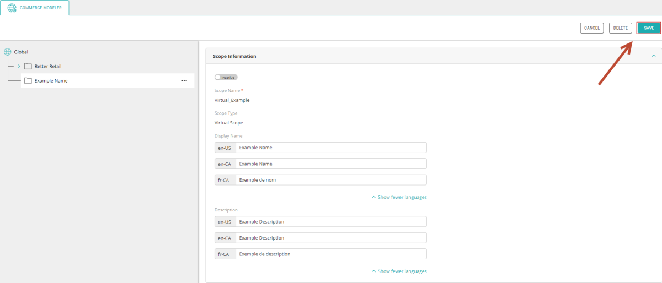
Task: Toggle the Inactive status switch
Action: coord(226,77)
